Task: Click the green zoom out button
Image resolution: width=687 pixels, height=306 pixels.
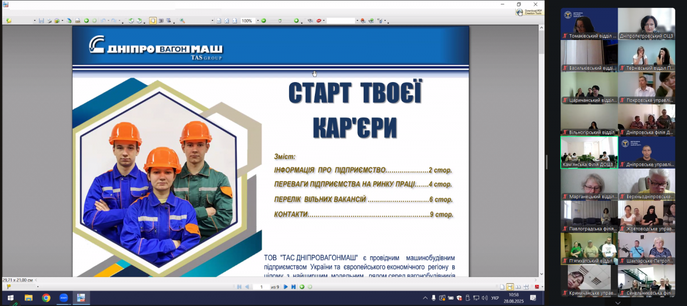Action: 263,21
